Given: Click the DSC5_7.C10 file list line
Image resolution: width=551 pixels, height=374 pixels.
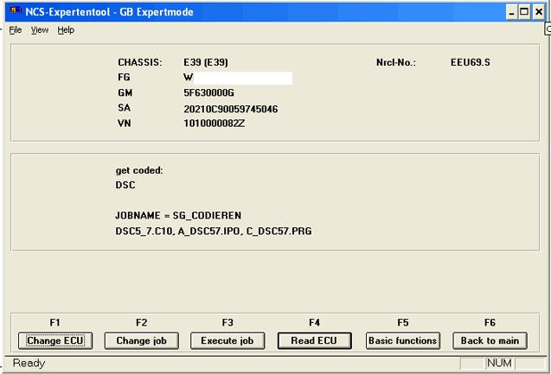Looking at the screenshot, I should [x=214, y=231].
